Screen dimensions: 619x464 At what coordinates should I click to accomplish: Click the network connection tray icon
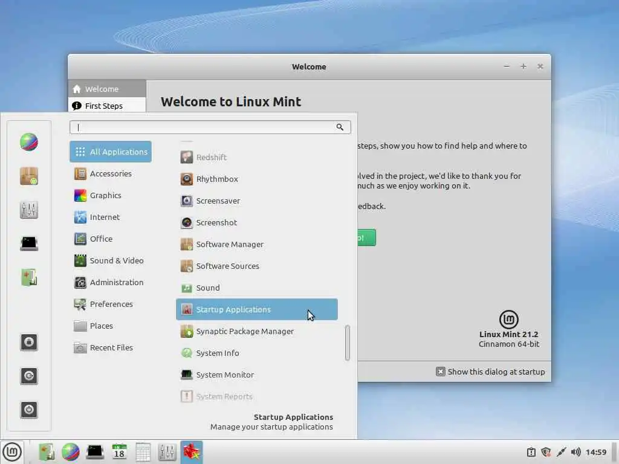pos(561,452)
